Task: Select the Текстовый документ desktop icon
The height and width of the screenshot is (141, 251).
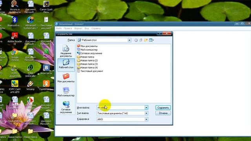Action: point(46,23)
